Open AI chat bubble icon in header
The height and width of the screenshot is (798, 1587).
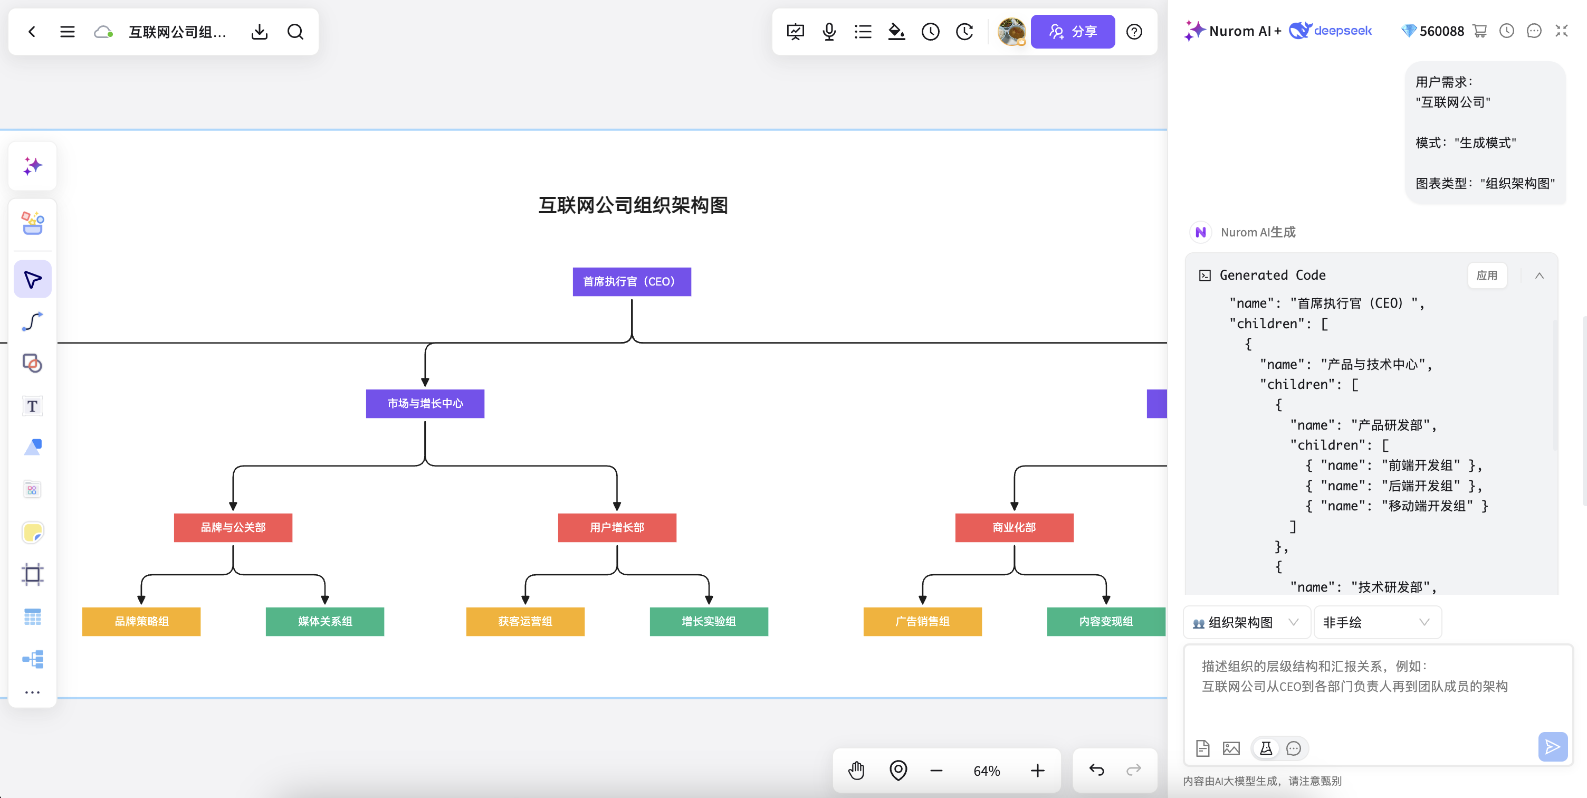[x=1534, y=31]
